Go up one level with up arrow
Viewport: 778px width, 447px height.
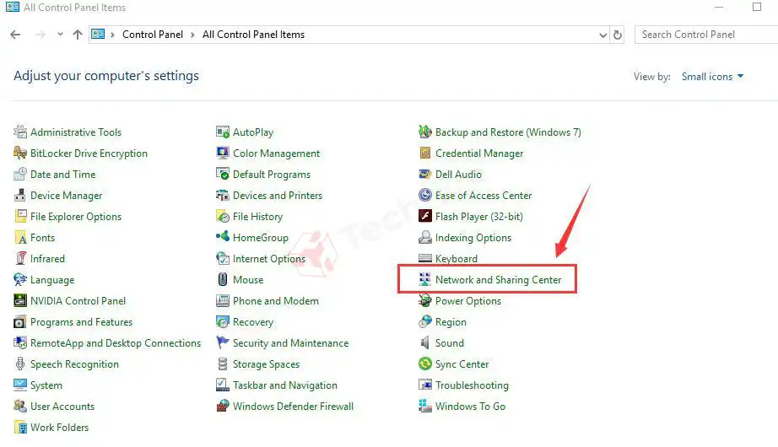78,35
